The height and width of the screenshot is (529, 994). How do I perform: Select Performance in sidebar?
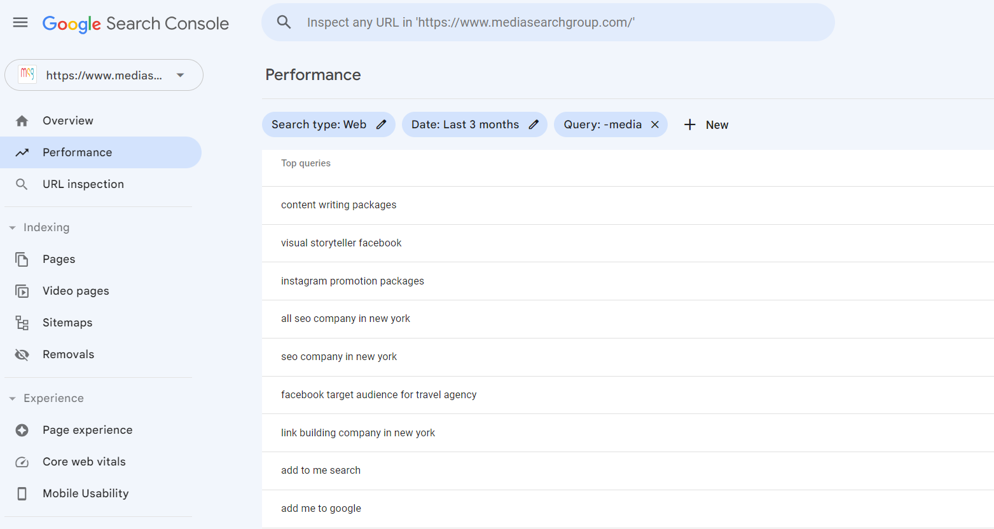click(x=100, y=152)
